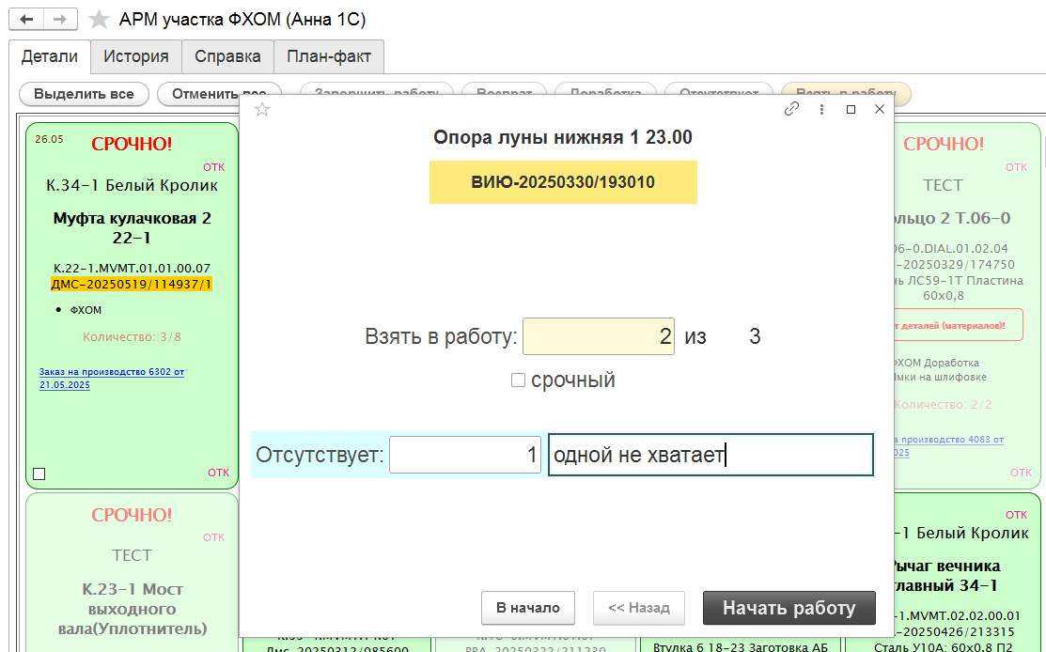The height and width of the screenshot is (652, 1046).
Task: Click the comment field with одной не хватает
Action: [710, 456]
